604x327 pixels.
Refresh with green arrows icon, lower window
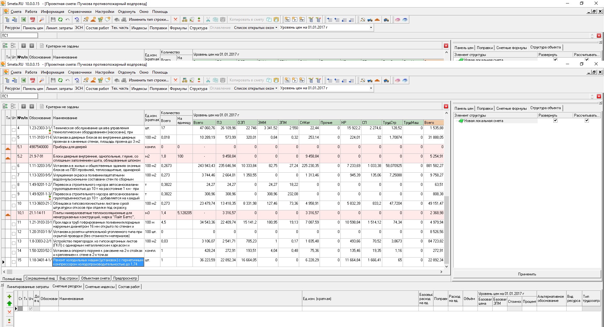coord(60,80)
